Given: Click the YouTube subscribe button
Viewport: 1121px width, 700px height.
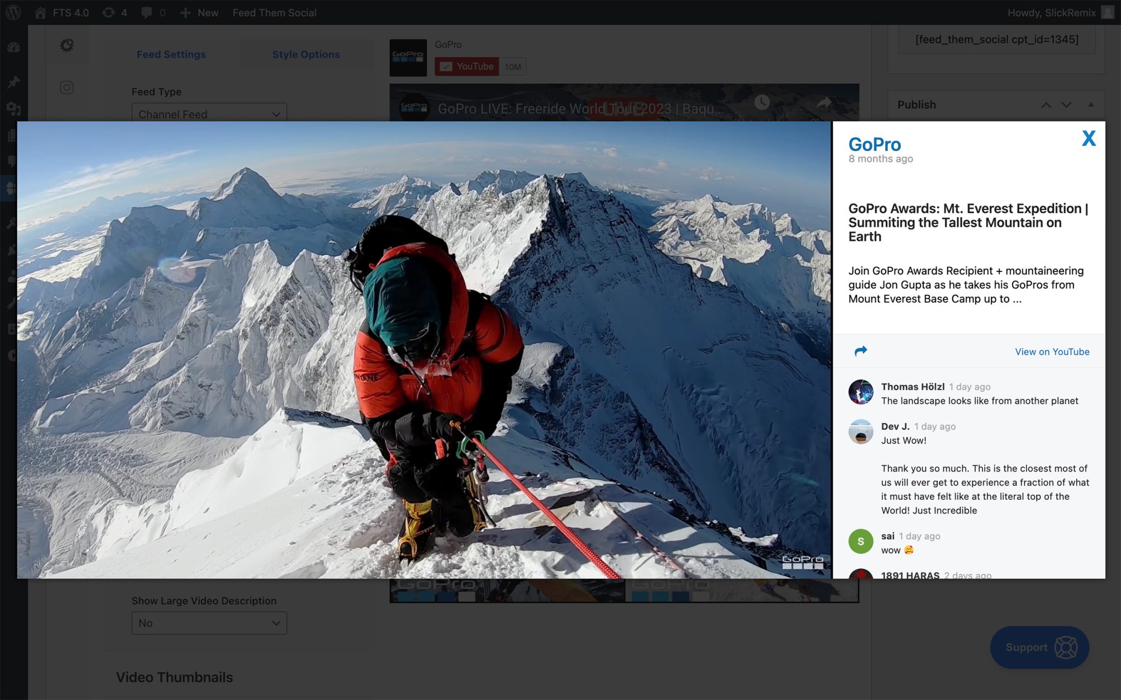Looking at the screenshot, I should (x=467, y=67).
